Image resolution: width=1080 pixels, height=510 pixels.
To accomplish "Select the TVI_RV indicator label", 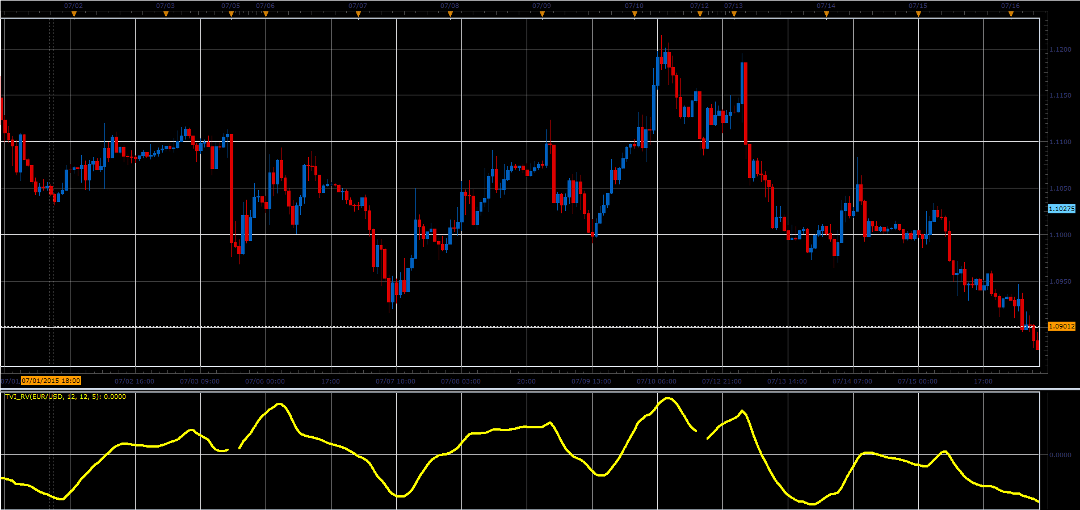I will [x=65, y=397].
